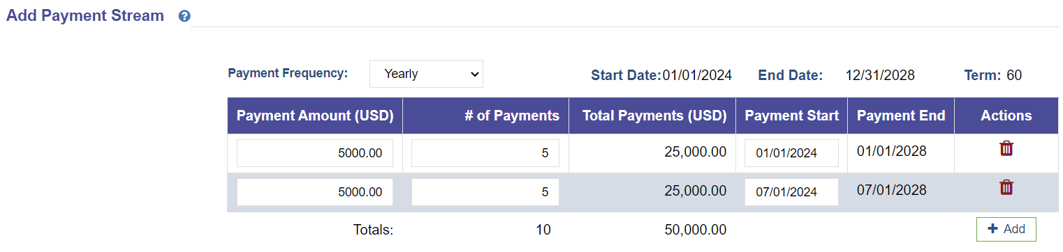Click the Actions column header
Viewport: 1063px width, 252px height.
pos(1006,116)
